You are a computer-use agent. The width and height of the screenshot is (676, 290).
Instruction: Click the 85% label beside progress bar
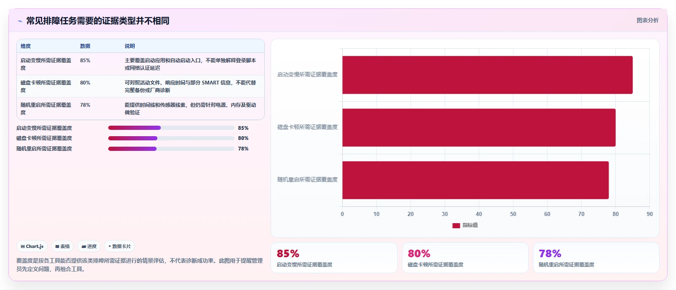tap(243, 128)
